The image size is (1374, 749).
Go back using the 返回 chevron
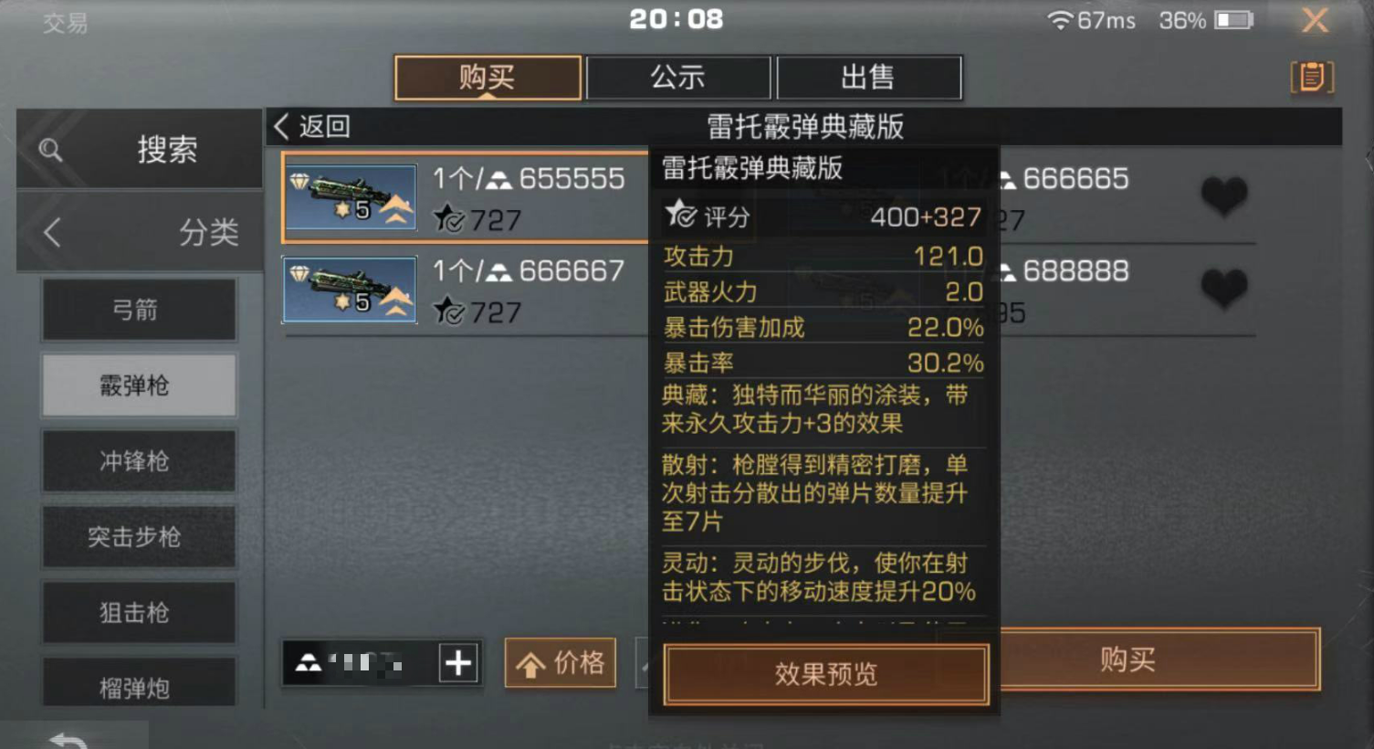281,126
